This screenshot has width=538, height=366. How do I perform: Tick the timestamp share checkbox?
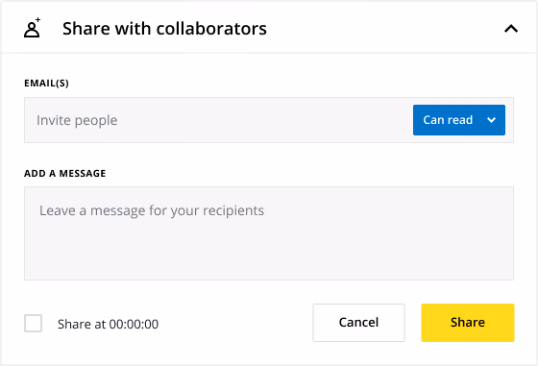(34, 323)
